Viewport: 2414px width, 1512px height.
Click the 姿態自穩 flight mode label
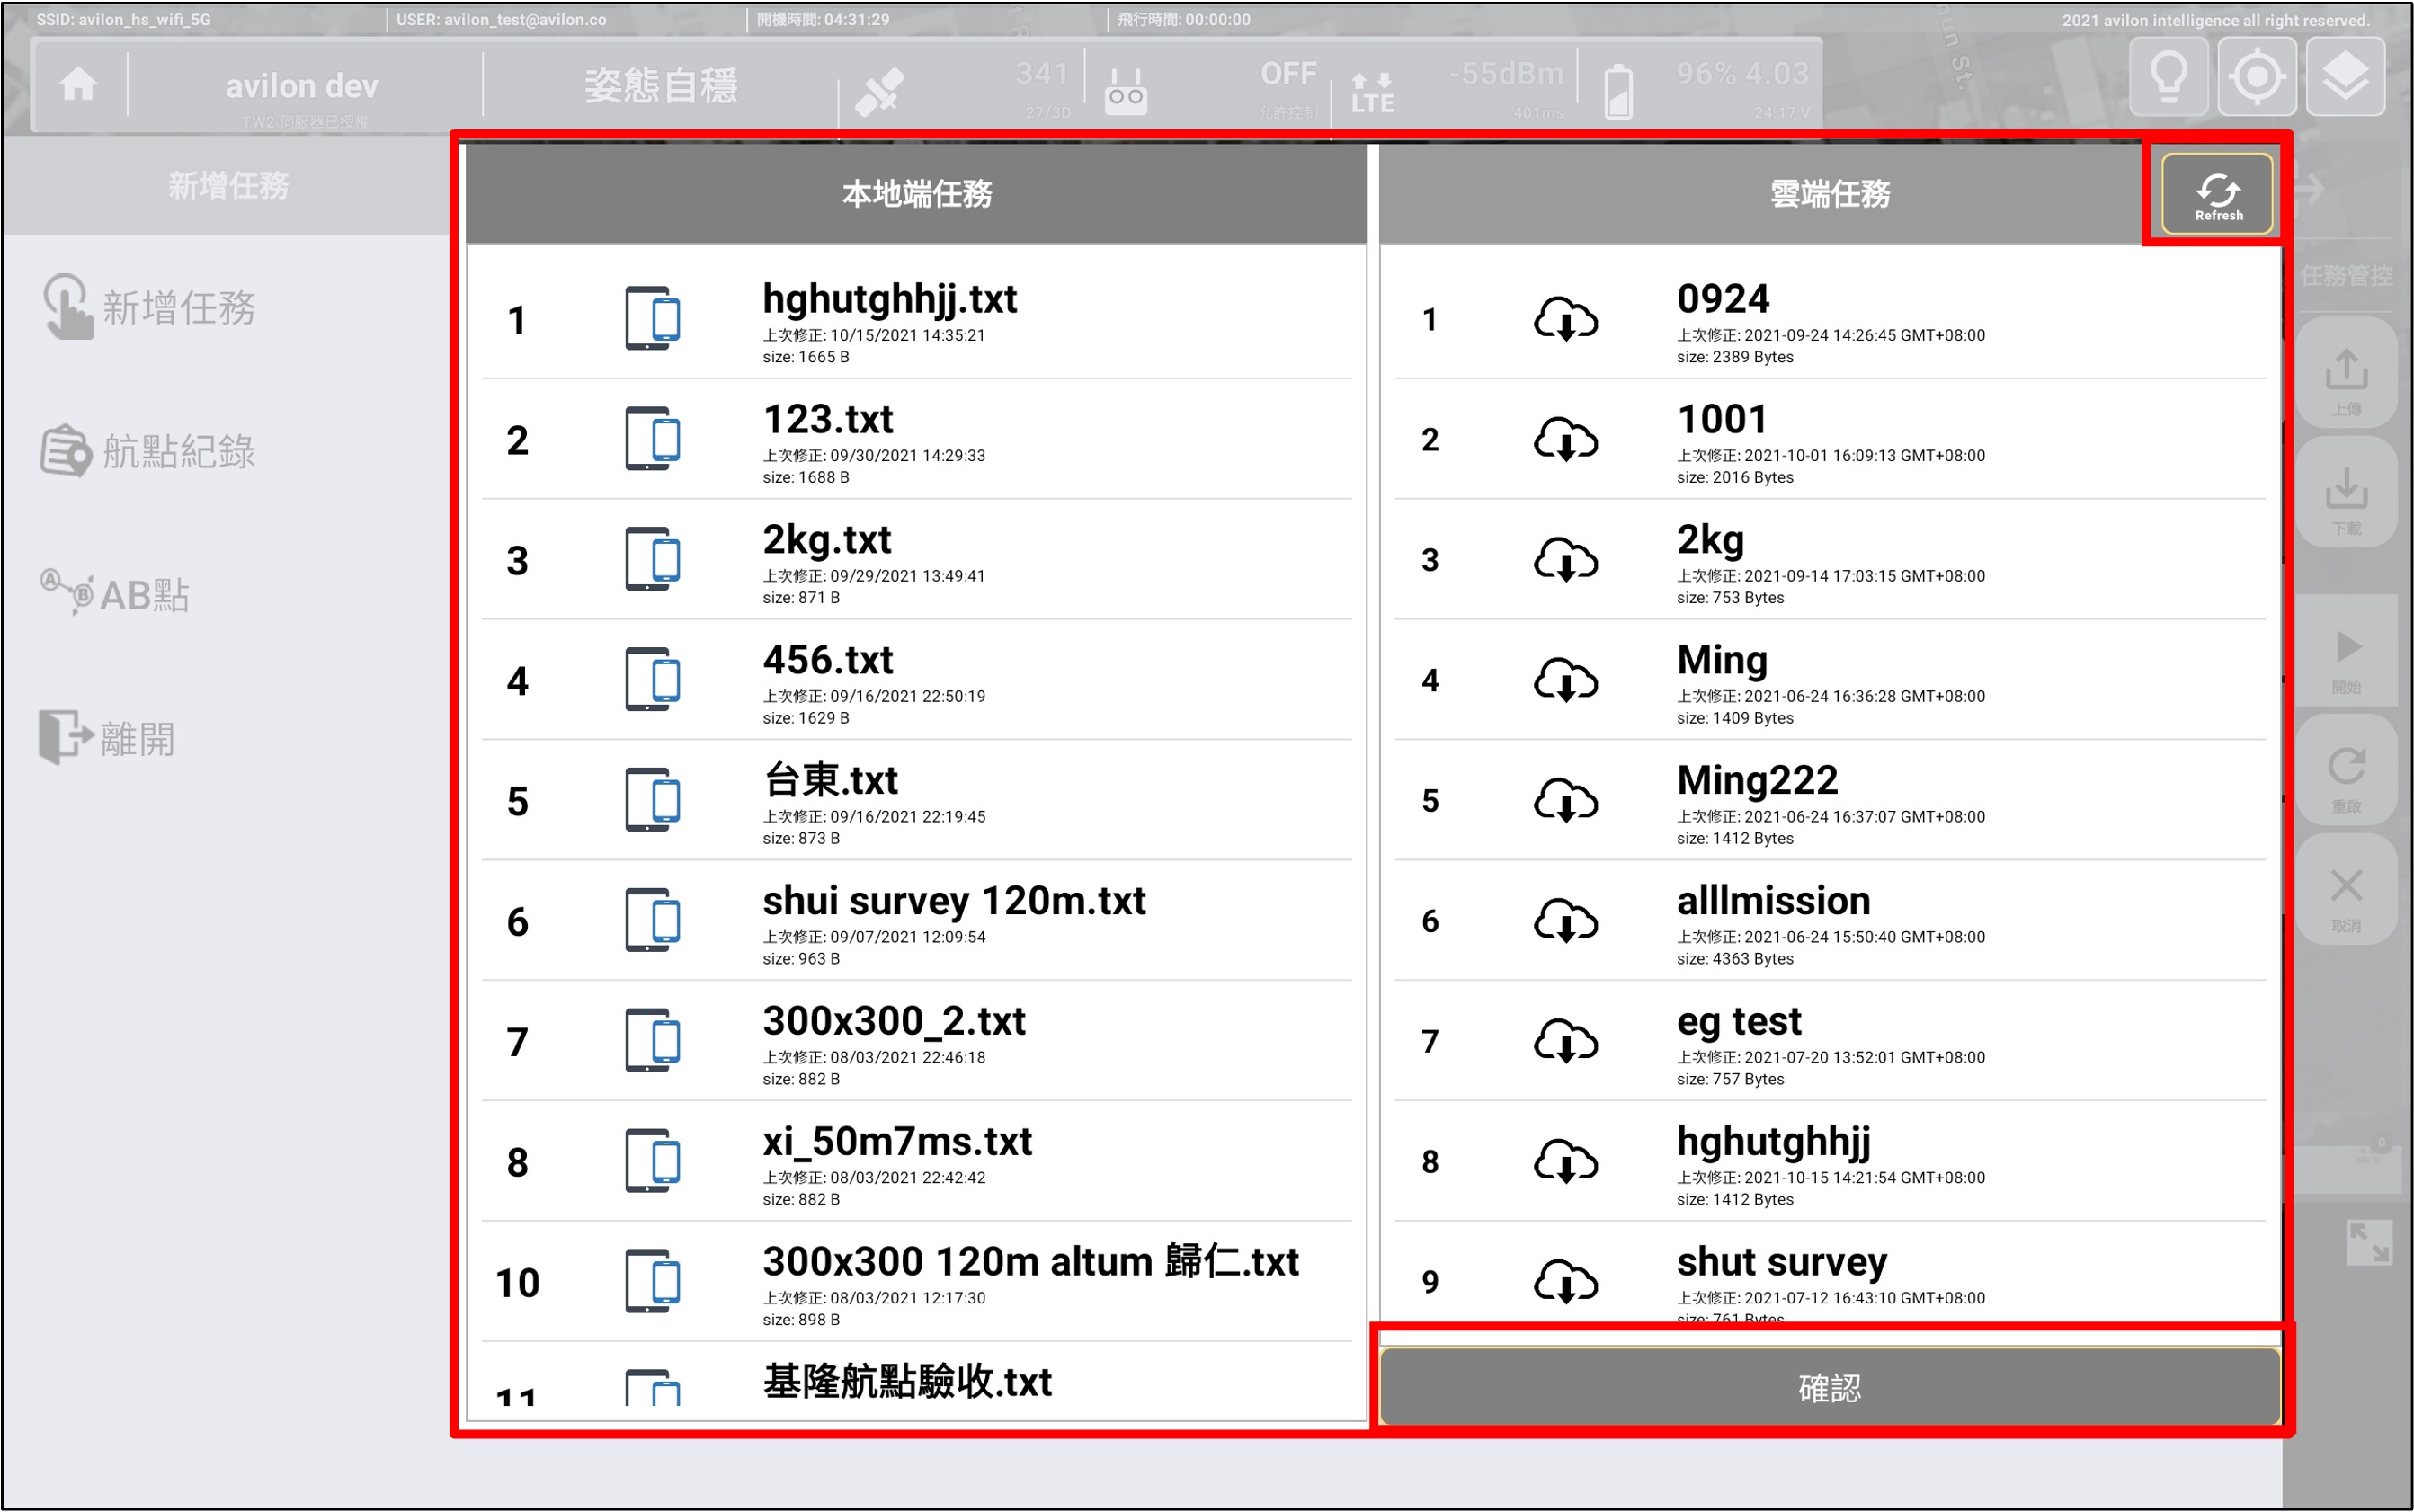pos(660,86)
